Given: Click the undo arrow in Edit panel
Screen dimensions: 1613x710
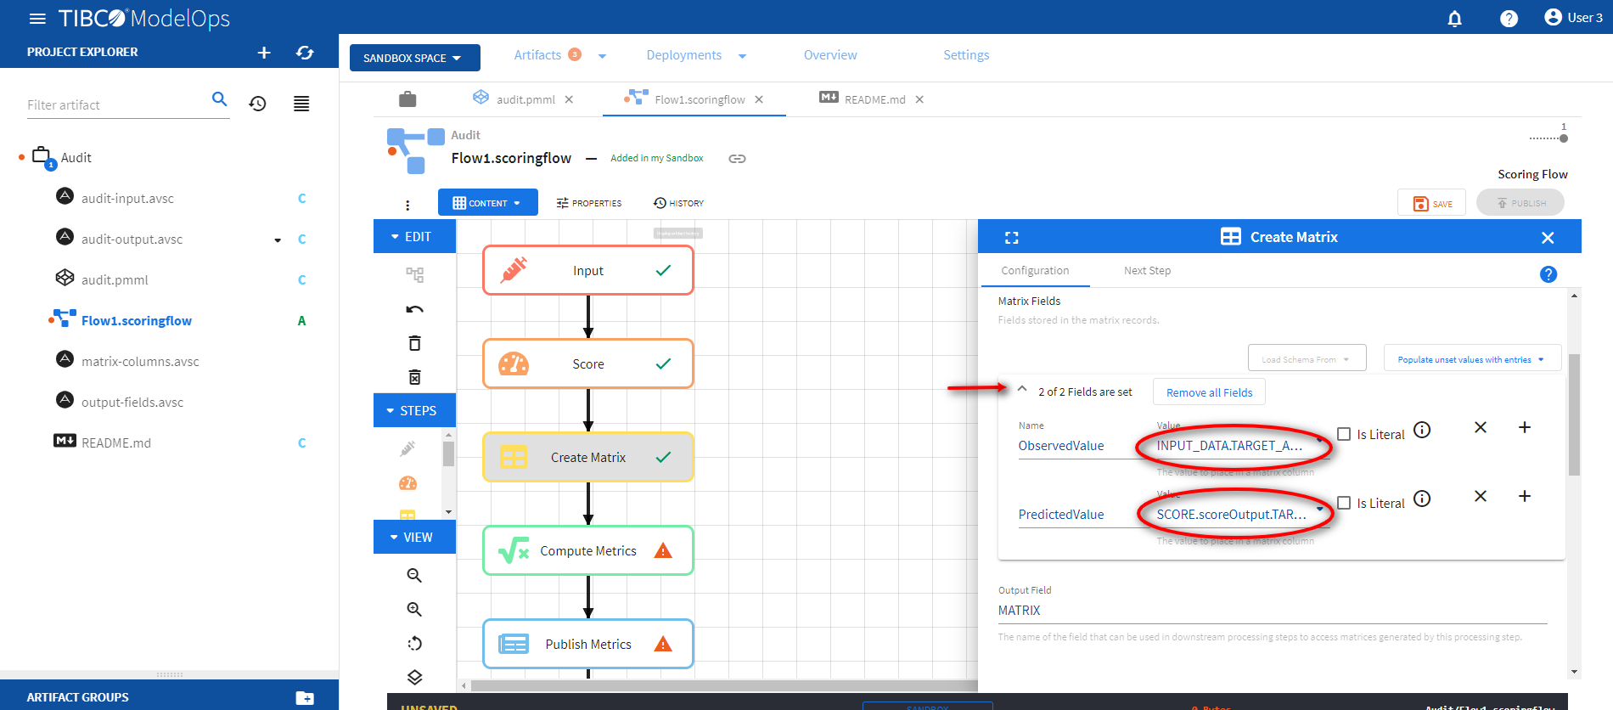Looking at the screenshot, I should tap(414, 309).
